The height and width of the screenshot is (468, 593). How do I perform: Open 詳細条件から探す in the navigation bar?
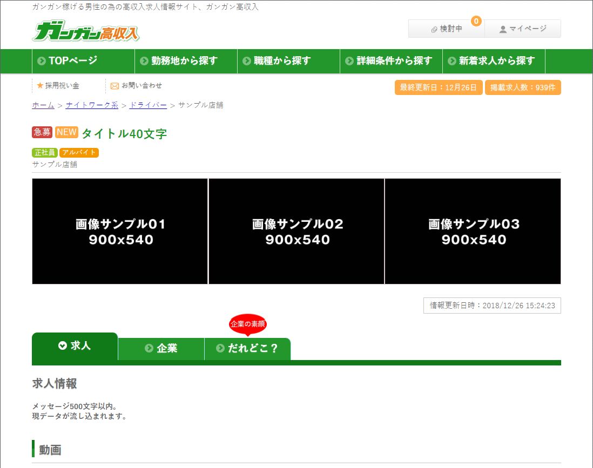coord(392,61)
